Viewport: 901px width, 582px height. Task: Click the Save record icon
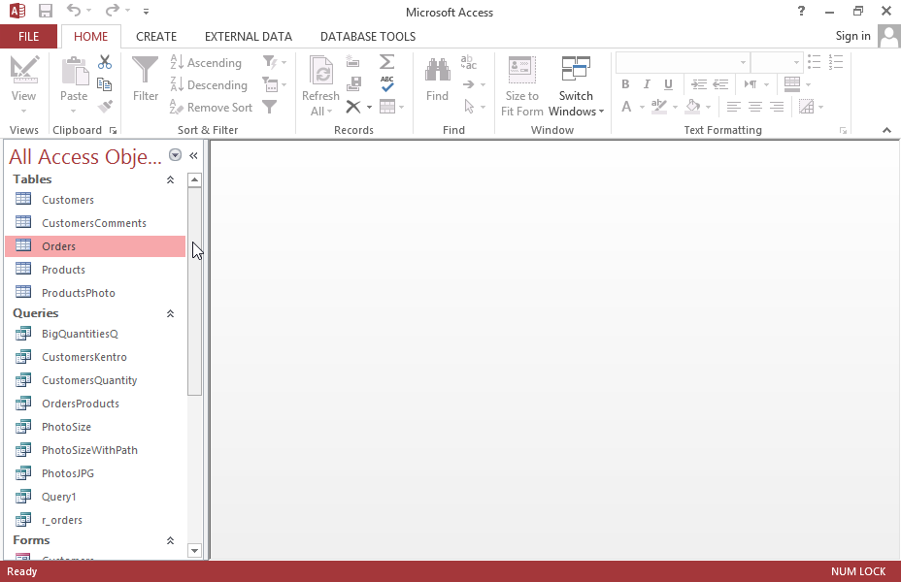click(x=353, y=84)
